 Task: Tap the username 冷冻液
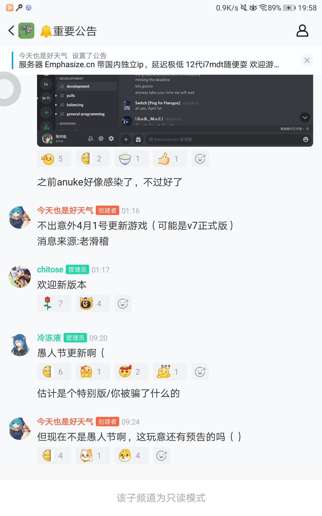coord(49,338)
